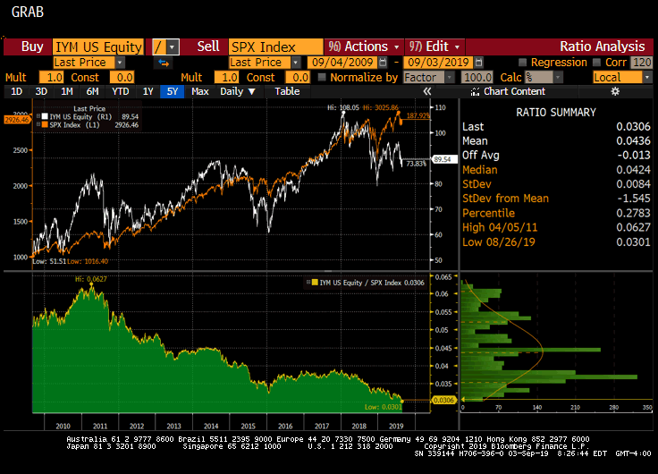The image size is (658, 474).
Task: Toggle the Normalize by checkbox
Action: click(322, 77)
